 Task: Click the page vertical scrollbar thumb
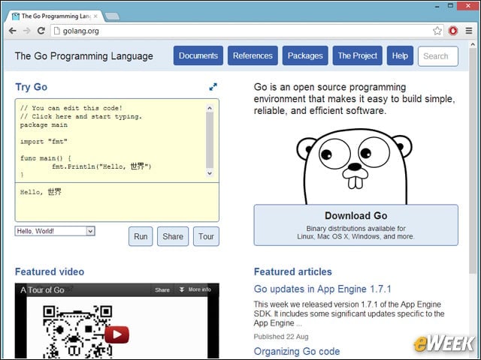[x=473, y=161]
